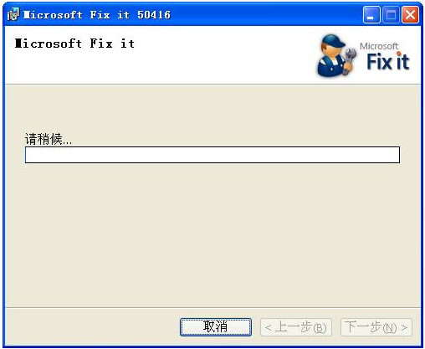Click the wrench held by the mechanic
Viewport: 425px width, 349px height.
click(x=350, y=59)
